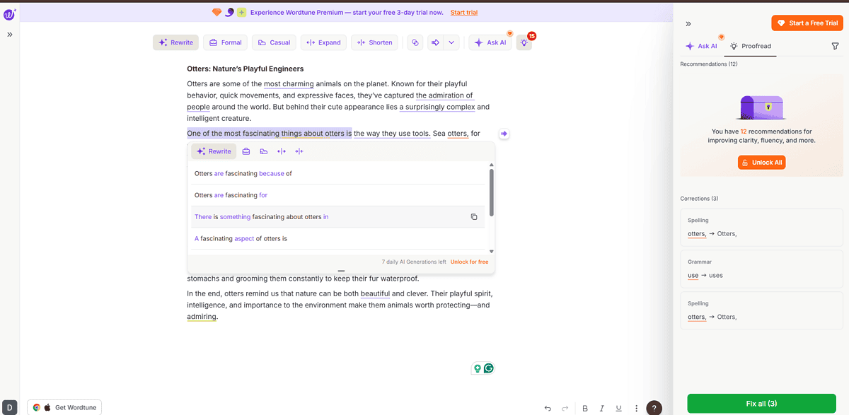Click the title 'Otters: Nature's Playful Engineers'
The image size is (849, 415).
tap(245, 69)
